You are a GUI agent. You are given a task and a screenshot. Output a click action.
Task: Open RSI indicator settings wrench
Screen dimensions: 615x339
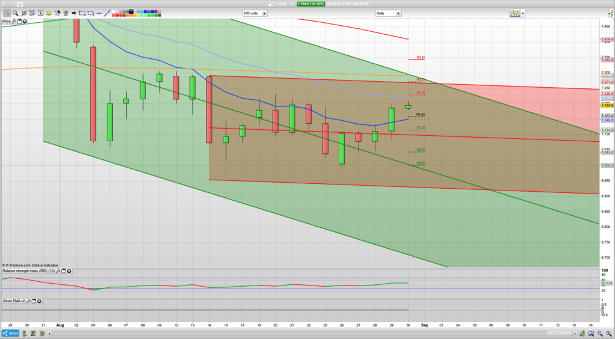coord(58,271)
